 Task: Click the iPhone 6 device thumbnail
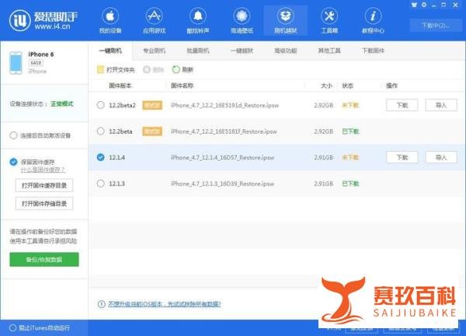pos(16,63)
